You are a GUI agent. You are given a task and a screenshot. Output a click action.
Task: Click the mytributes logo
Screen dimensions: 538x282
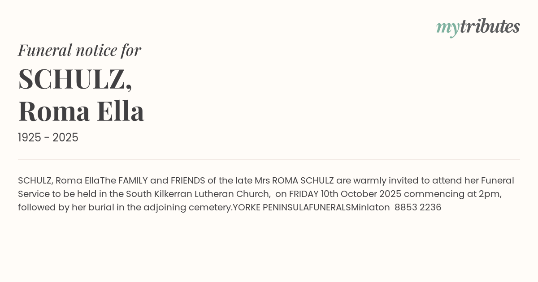tap(478, 27)
